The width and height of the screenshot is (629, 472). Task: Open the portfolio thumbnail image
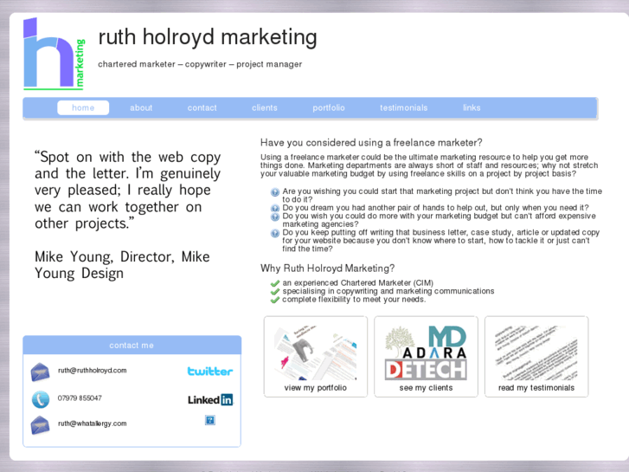pos(316,352)
